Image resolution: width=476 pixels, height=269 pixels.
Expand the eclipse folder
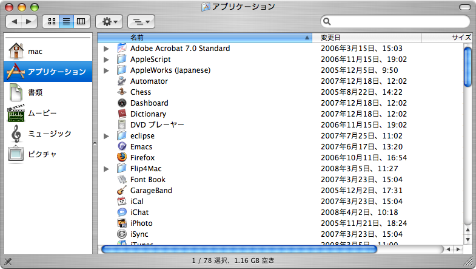pos(106,136)
